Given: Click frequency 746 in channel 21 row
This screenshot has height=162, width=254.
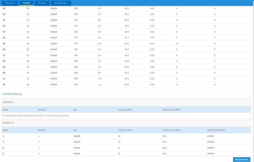Looking at the screenshot, I should (x=76, y=20).
